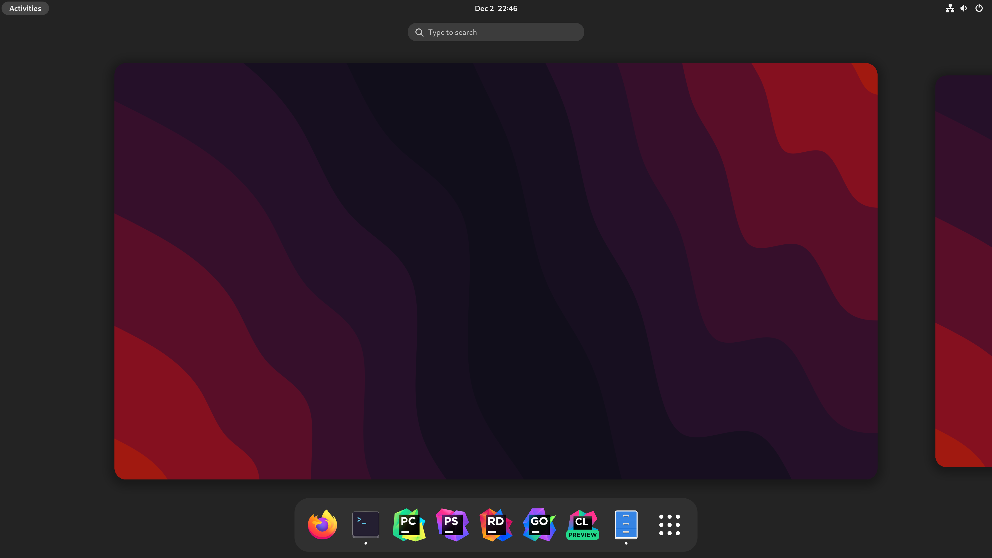The height and width of the screenshot is (558, 992).
Task: Start Rider IDE from the dock
Action: click(x=496, y=524)
